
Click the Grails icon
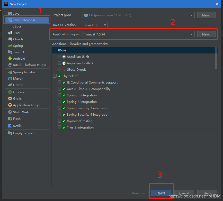pos(10,98)
